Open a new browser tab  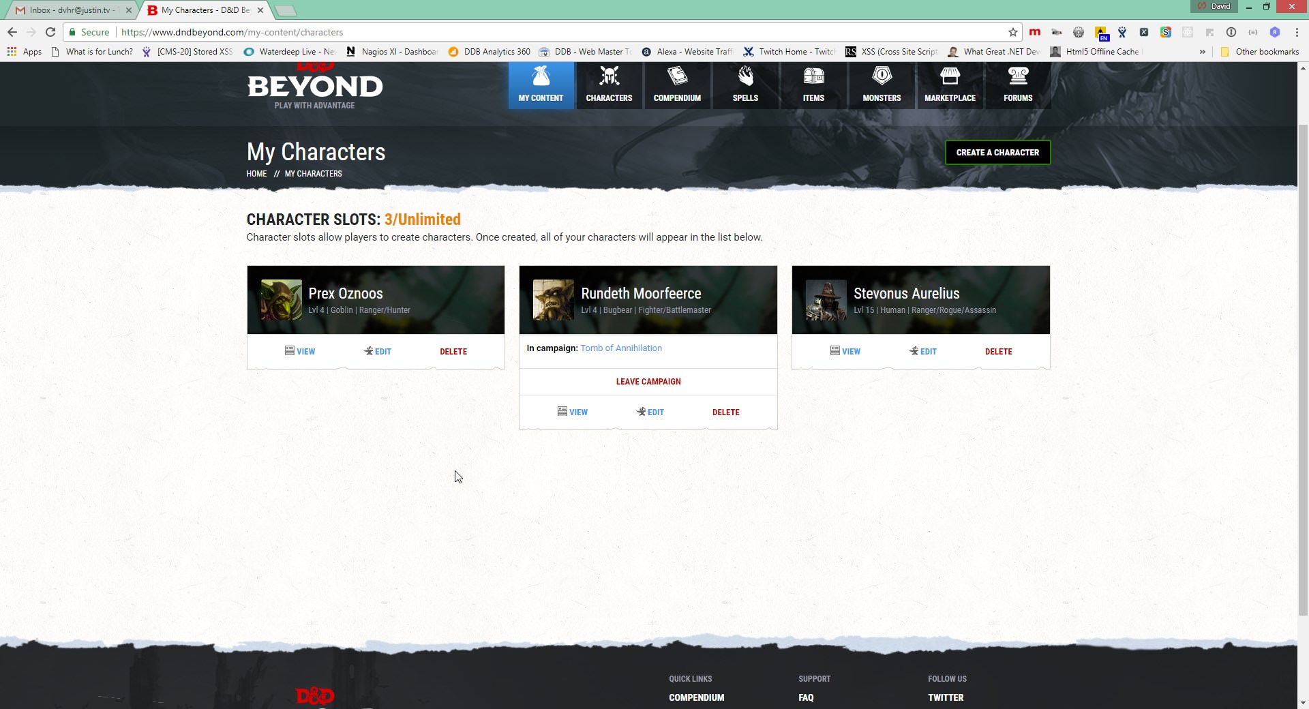point(285,10)
